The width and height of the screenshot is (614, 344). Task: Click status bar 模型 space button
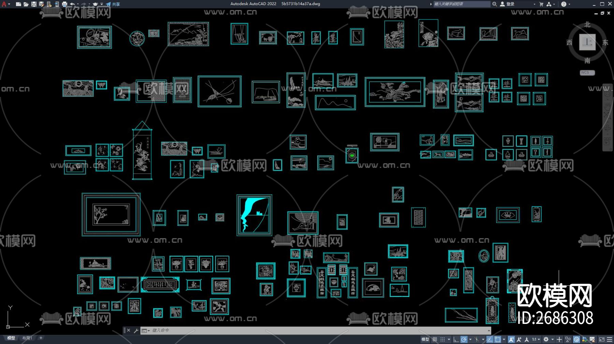point(425,339)
